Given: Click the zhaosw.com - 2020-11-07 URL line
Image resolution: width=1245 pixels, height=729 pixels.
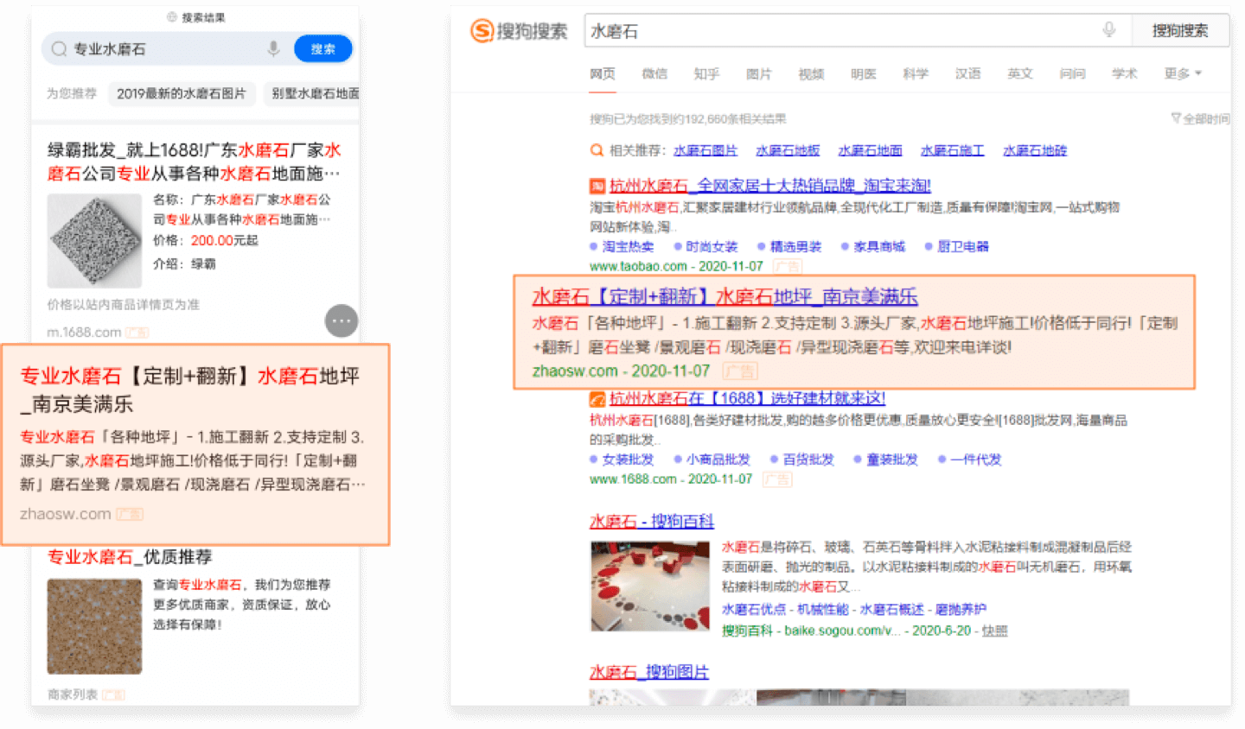Looking at the screenshot, I should coord(621,371).
